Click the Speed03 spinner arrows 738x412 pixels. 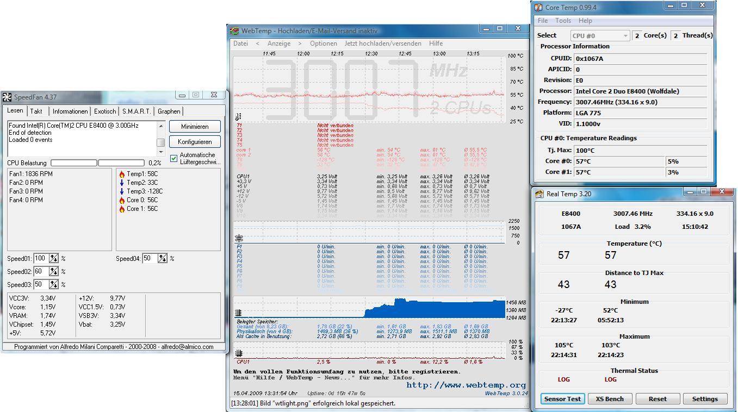54,284
